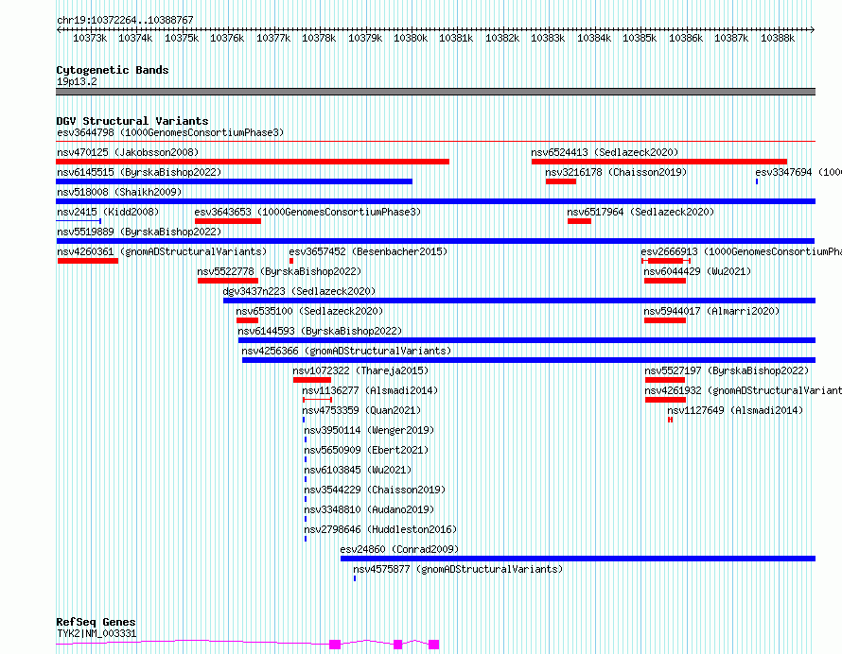Open nsv5944017 (Almarri2020) variant
The image size is (842, 654).
(x=711, y=311)
